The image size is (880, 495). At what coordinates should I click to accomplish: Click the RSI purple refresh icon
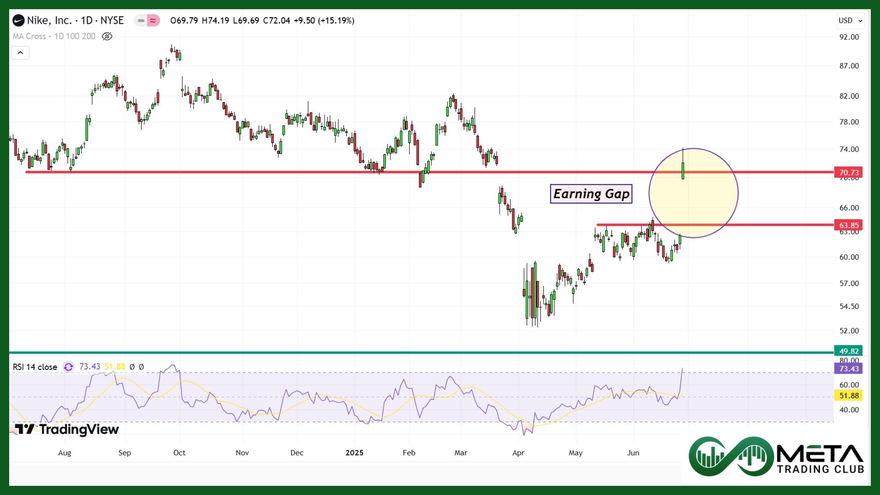click(68, 367)
